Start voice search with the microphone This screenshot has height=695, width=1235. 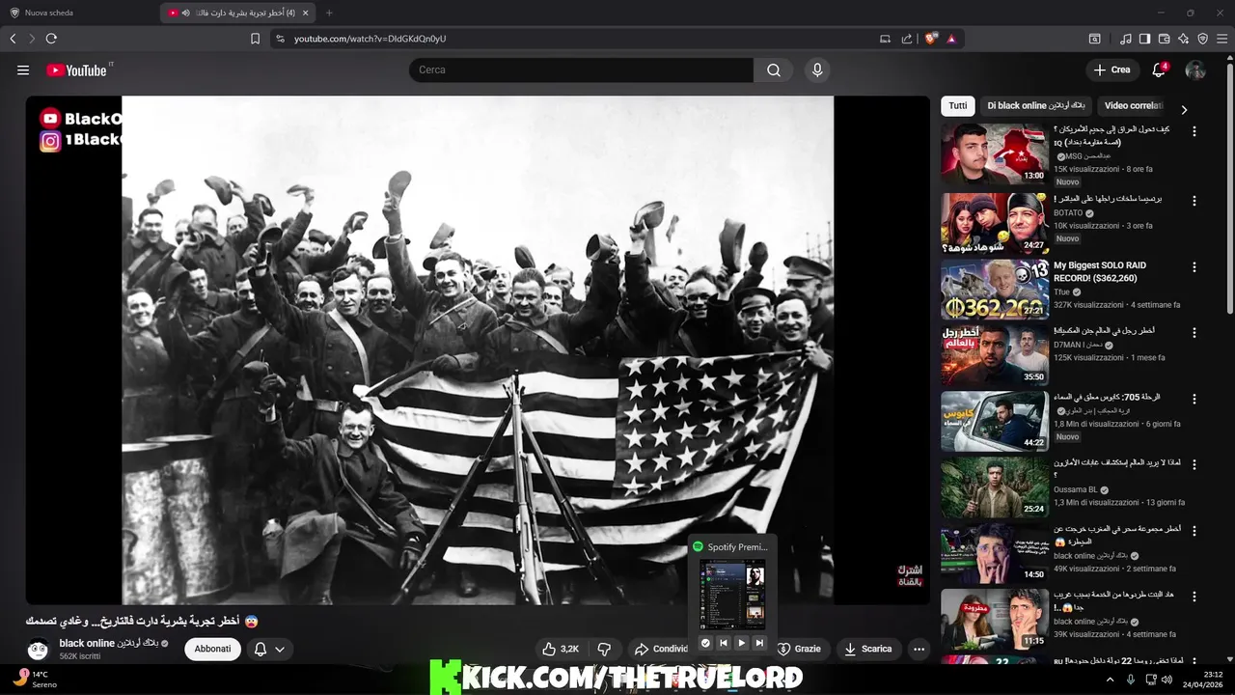[x=817, y=69]
